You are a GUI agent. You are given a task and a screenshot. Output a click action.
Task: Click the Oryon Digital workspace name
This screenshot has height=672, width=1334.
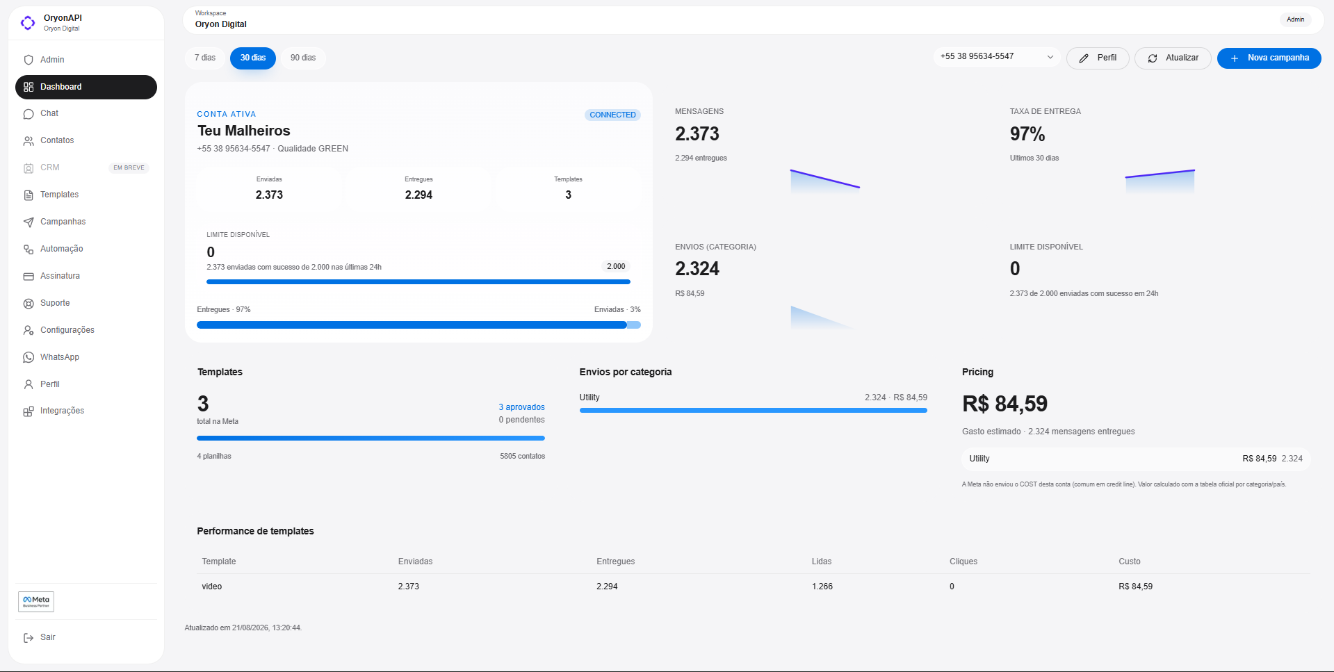[221, 24]
